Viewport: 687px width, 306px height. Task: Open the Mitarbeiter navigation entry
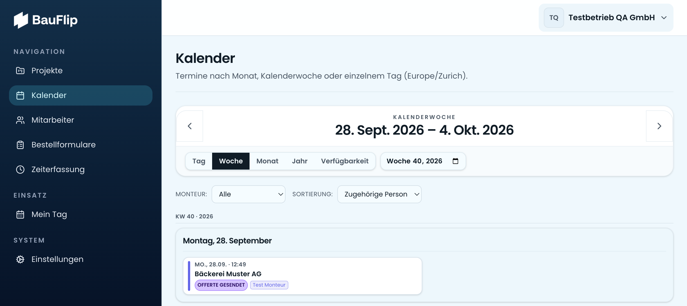pyautogui.click(x=81, y=120)
